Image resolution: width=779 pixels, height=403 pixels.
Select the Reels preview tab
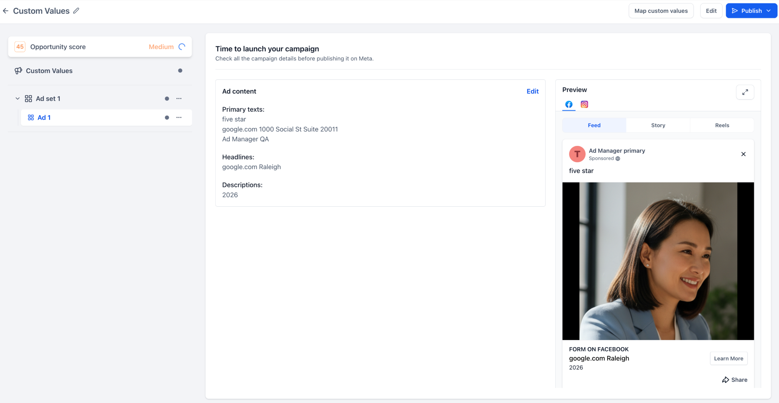tap(722, 125)
